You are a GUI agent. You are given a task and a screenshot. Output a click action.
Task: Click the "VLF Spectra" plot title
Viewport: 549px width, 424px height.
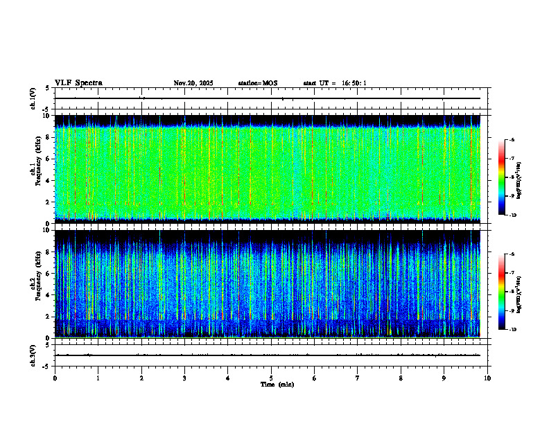pos(78,83)
